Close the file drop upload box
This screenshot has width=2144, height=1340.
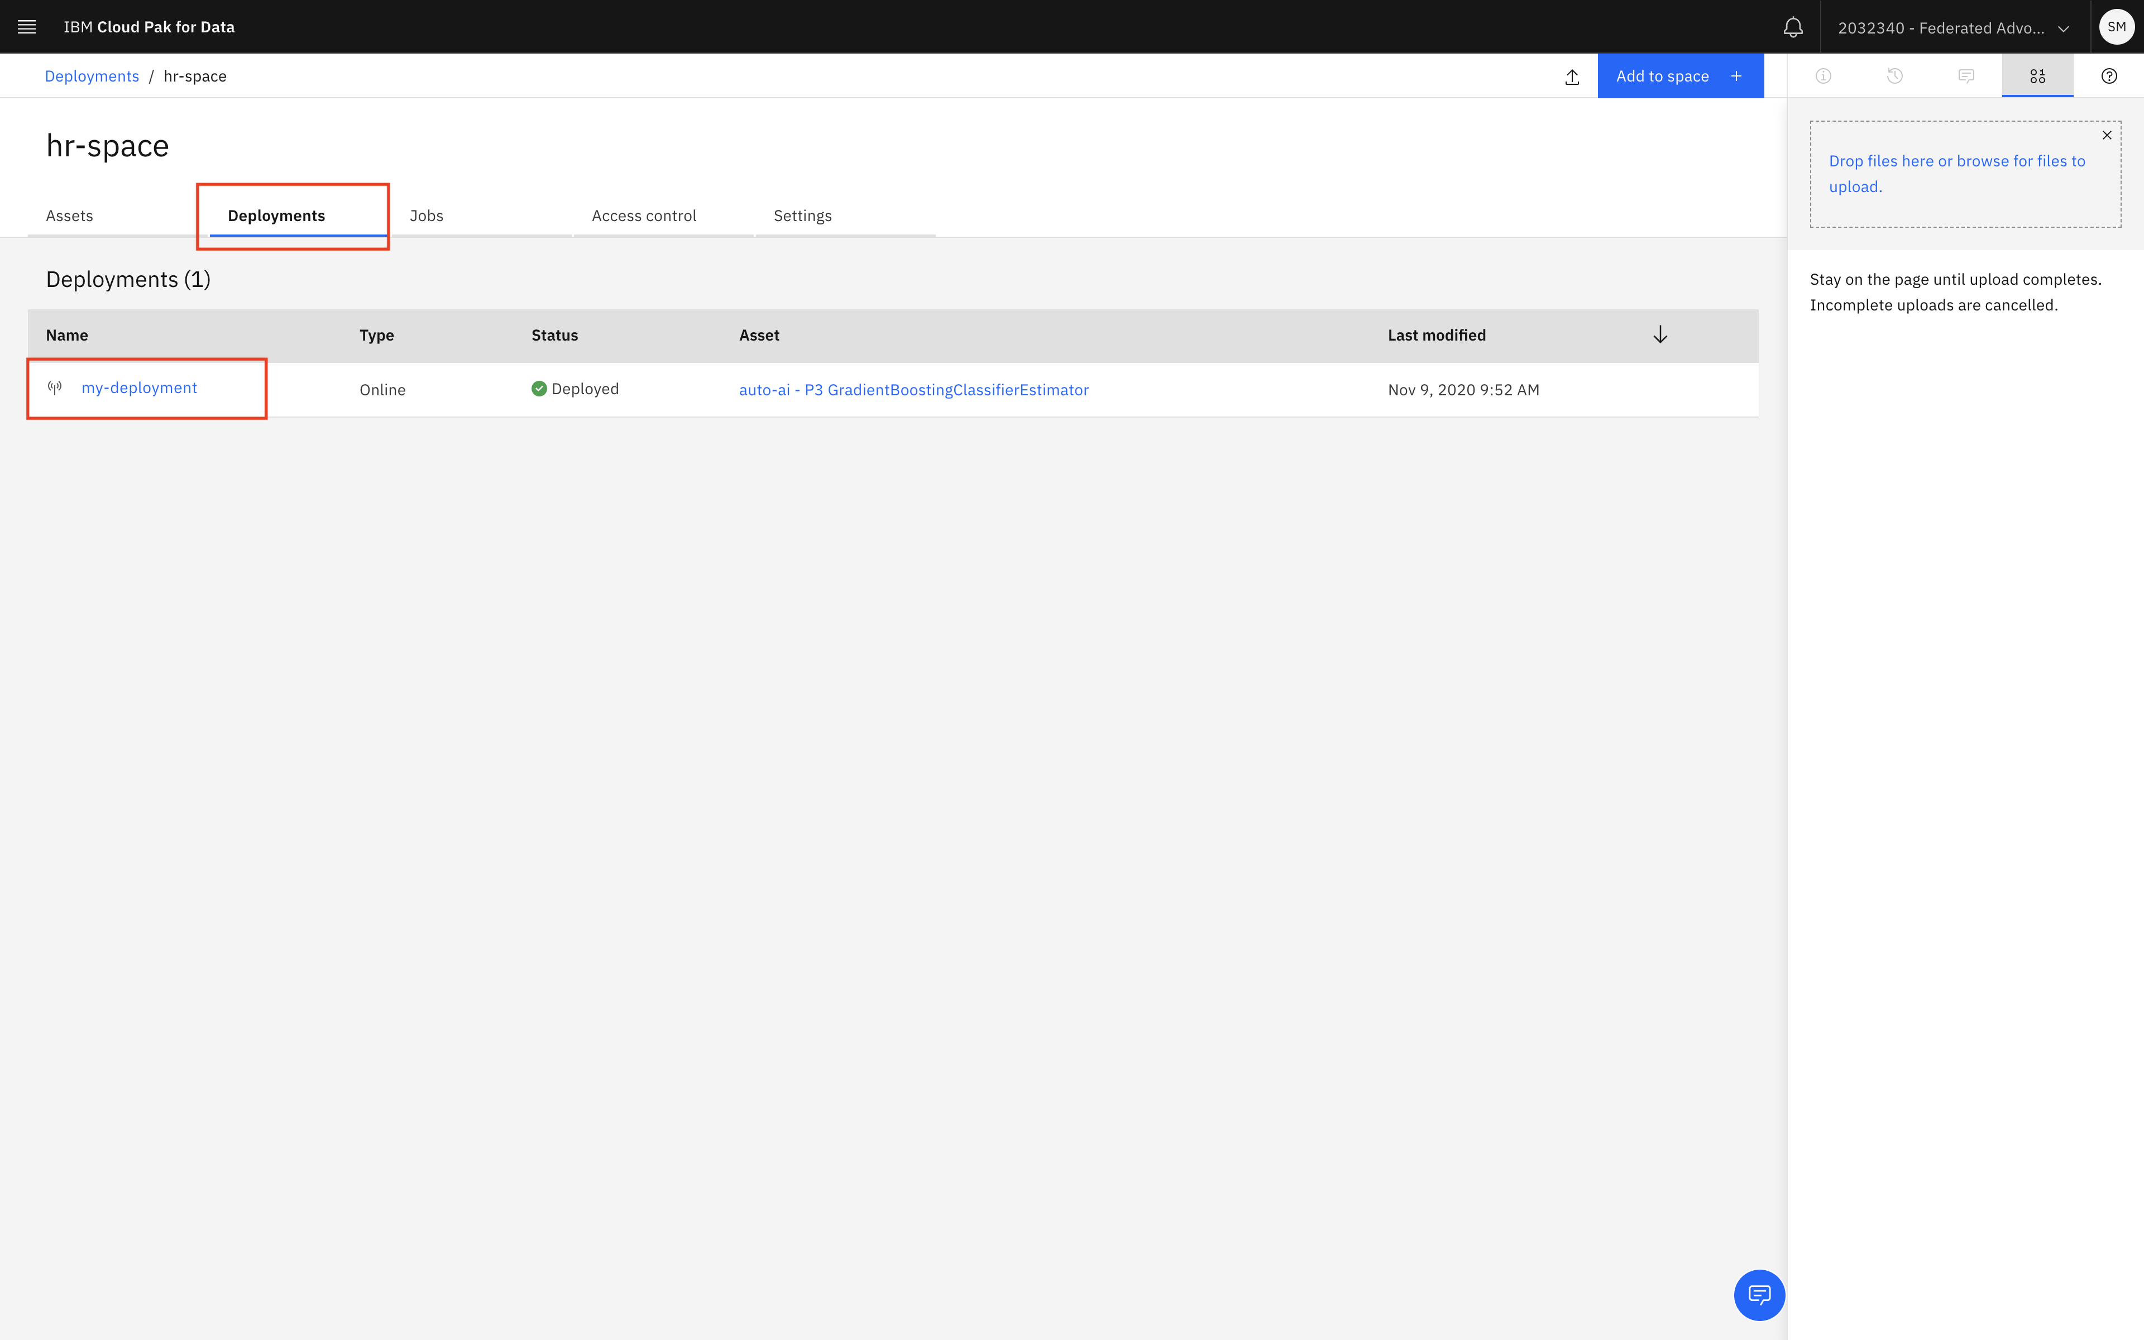[x=2107, y=136]
